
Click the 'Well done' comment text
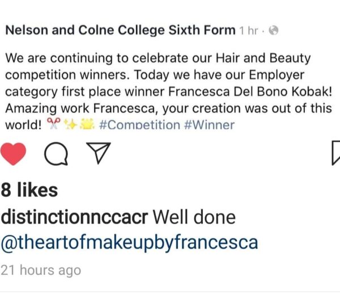[194, 217]
